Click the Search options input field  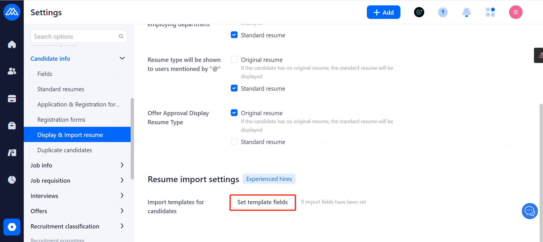[75, 36]
